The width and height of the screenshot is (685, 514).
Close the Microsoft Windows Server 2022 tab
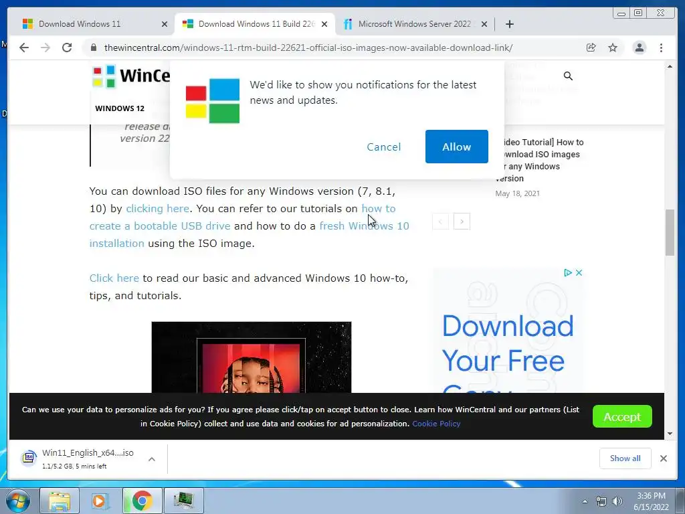click(484, 25)
